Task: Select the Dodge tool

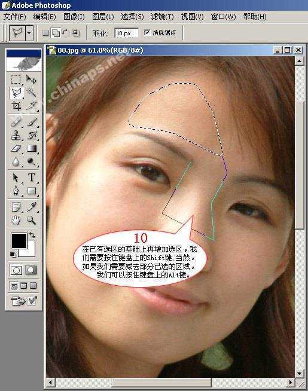Action: click(x=32, y=162)
